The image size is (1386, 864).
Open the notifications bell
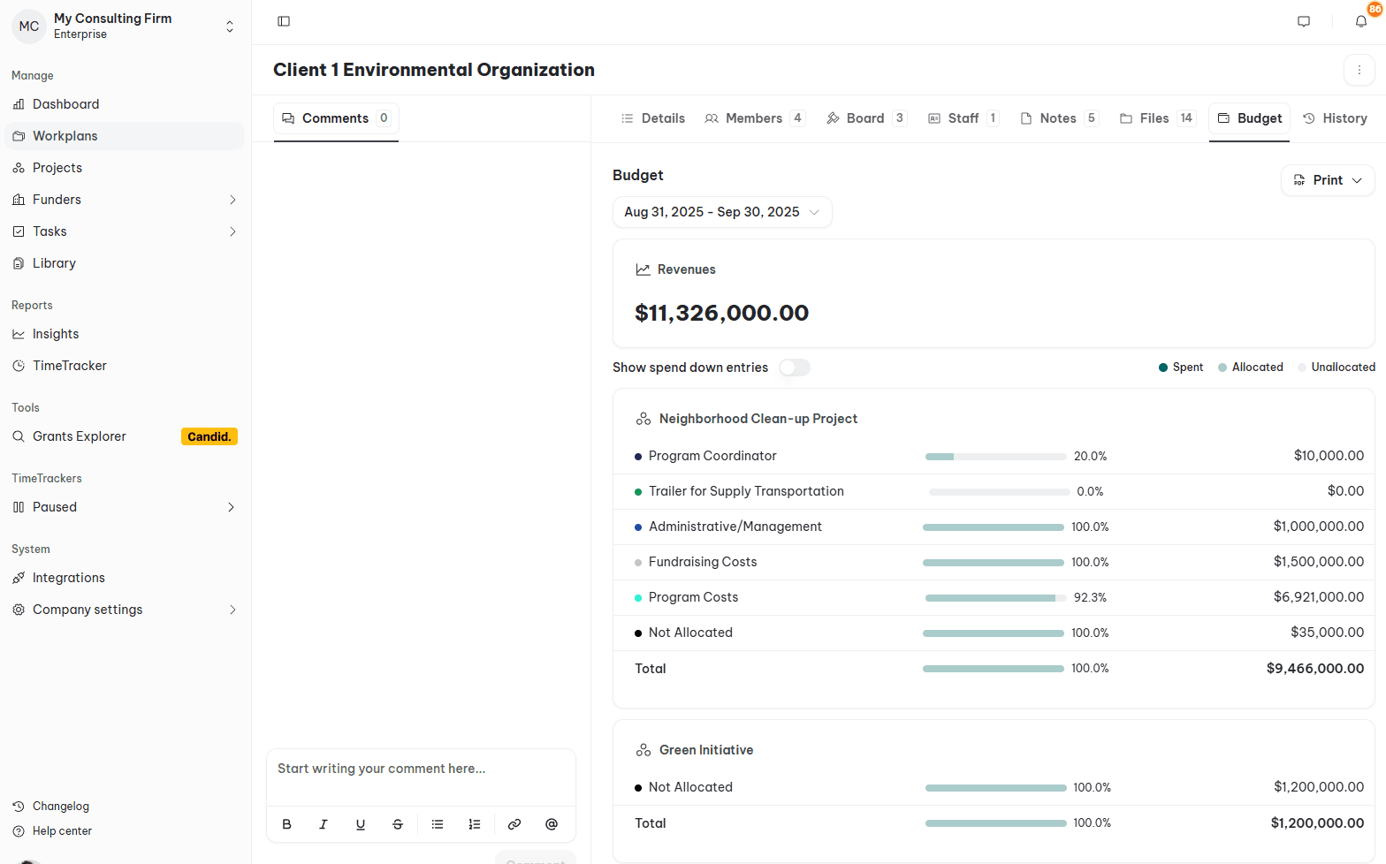[1361, 21]
